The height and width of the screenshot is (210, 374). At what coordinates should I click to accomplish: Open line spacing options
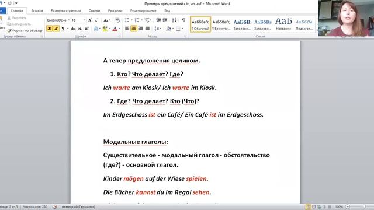coord(157,29)
